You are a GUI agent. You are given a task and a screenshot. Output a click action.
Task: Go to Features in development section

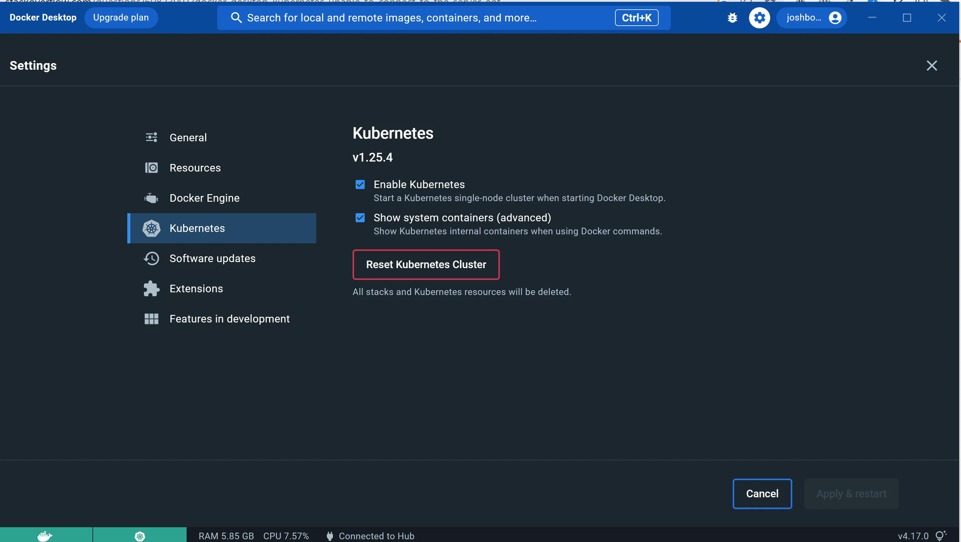pyautogui.click(x=230, y=319)
